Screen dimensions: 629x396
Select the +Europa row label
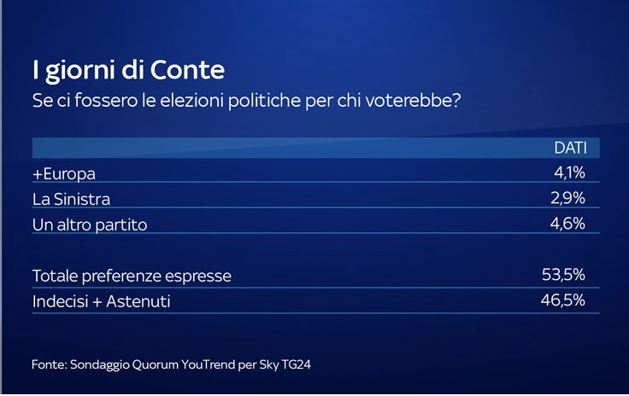coord(63,173)
